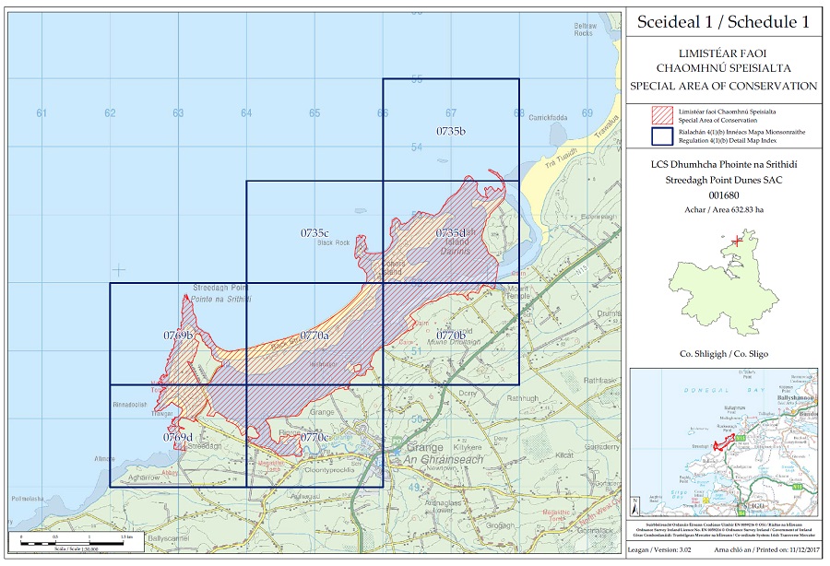Click the north arrow on the inset map
This screenshot has height=566, width=830.
[x=635, y=504]
